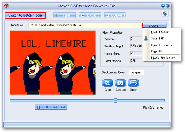Click the Background Color original swatch
This screenshot has height=132, width=185.
tap(137, 72)
